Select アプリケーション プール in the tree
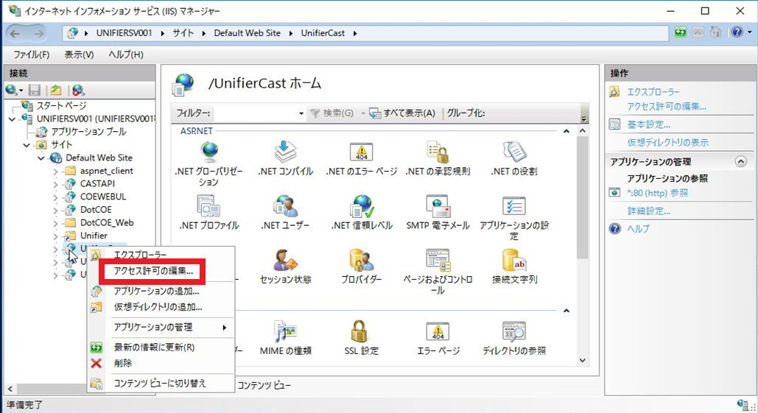 (x=88, y=132)
